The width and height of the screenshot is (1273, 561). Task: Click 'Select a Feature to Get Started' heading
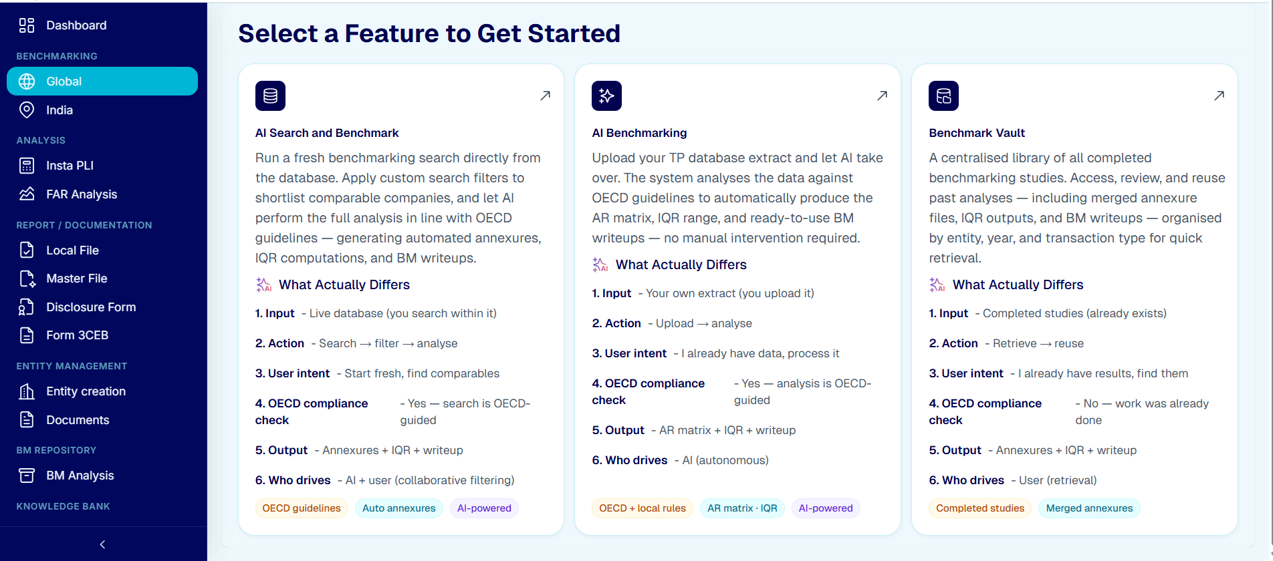(x=429, y=33)
